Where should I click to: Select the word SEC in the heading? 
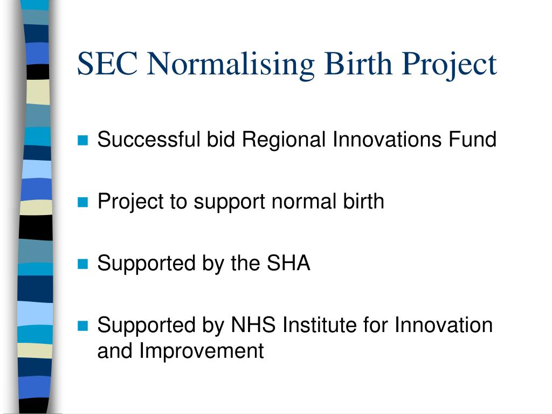point(107,64)
